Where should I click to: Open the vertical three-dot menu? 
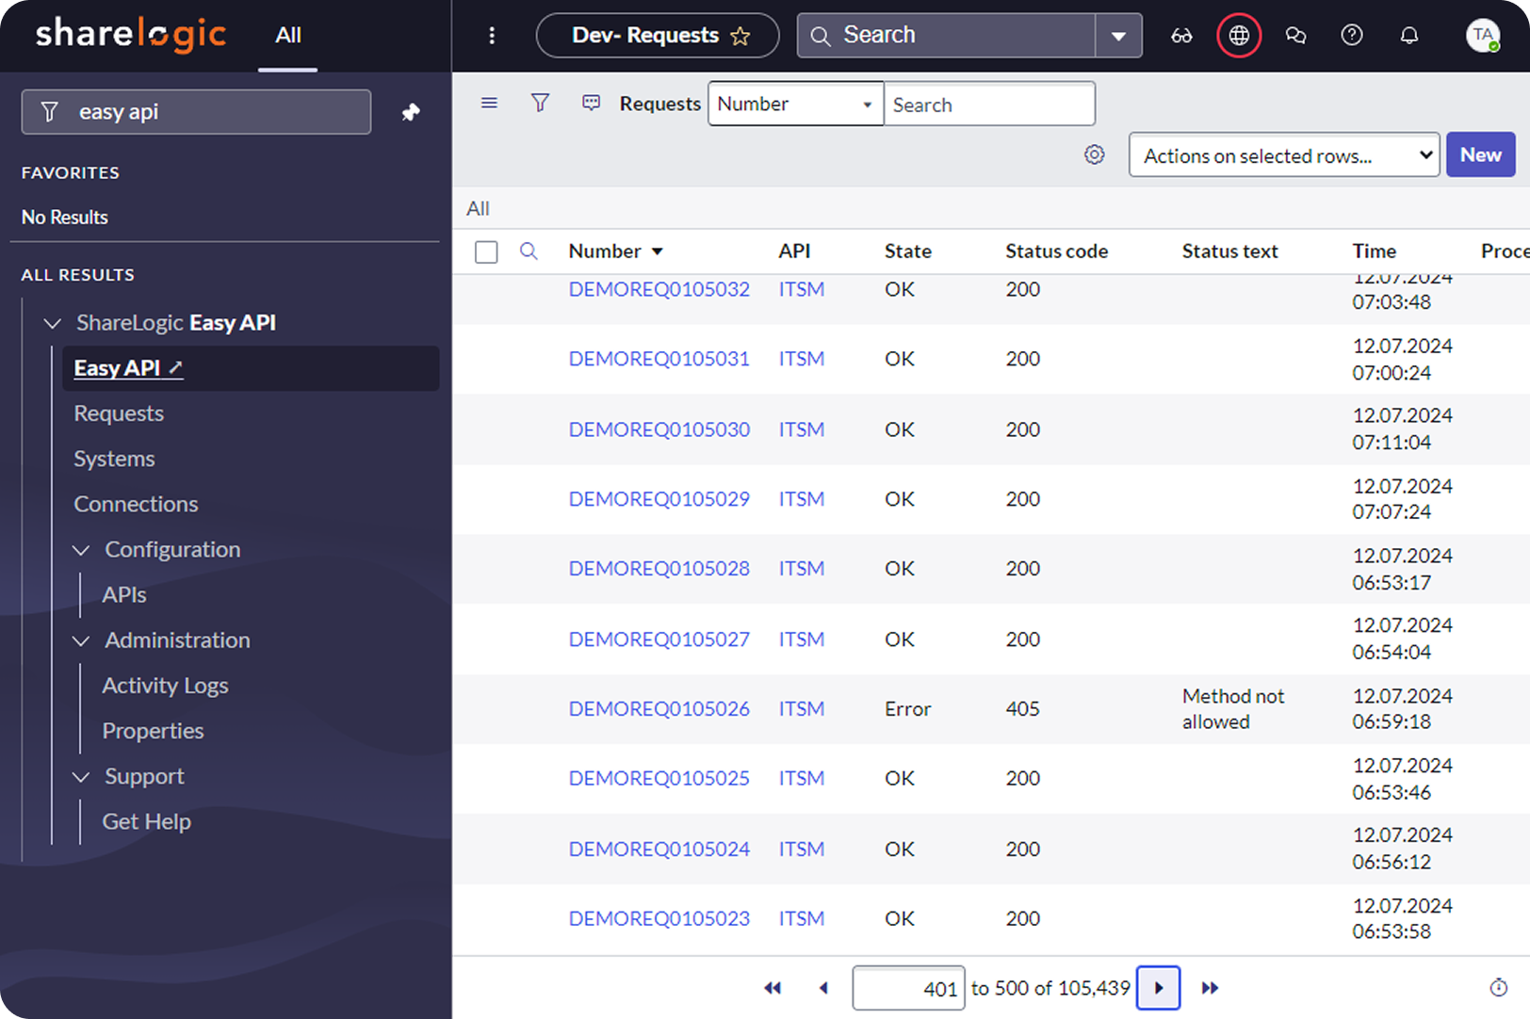(x=491, y=36)
